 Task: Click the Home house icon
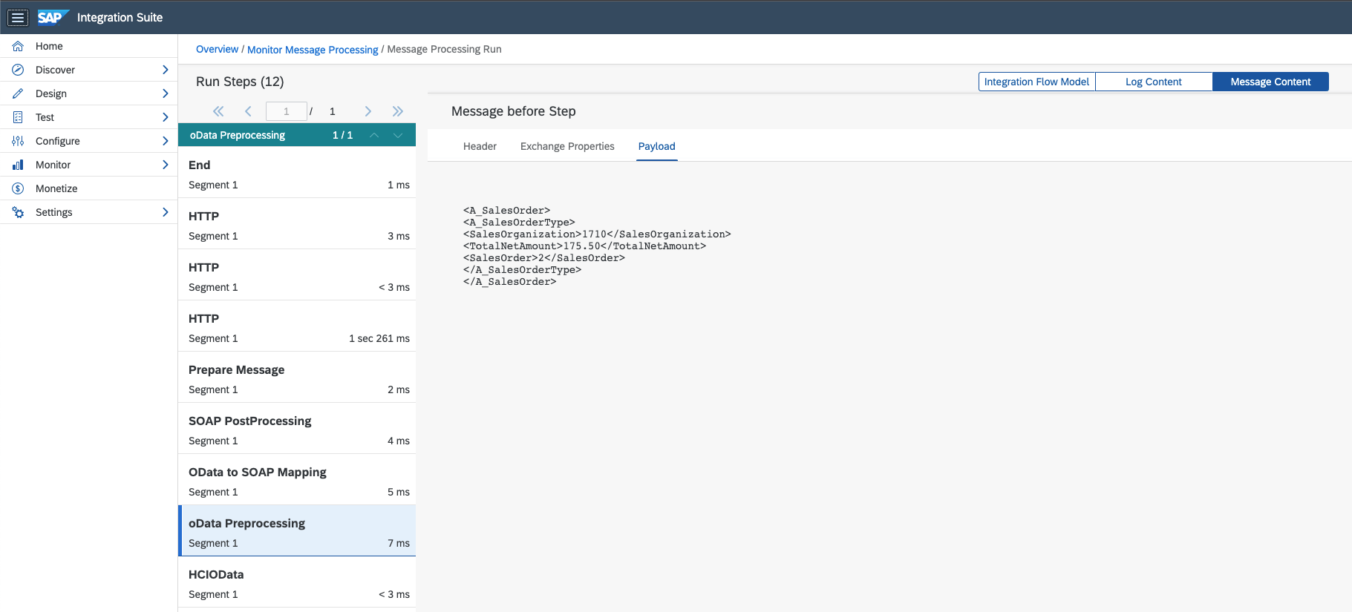click(18, 46)
